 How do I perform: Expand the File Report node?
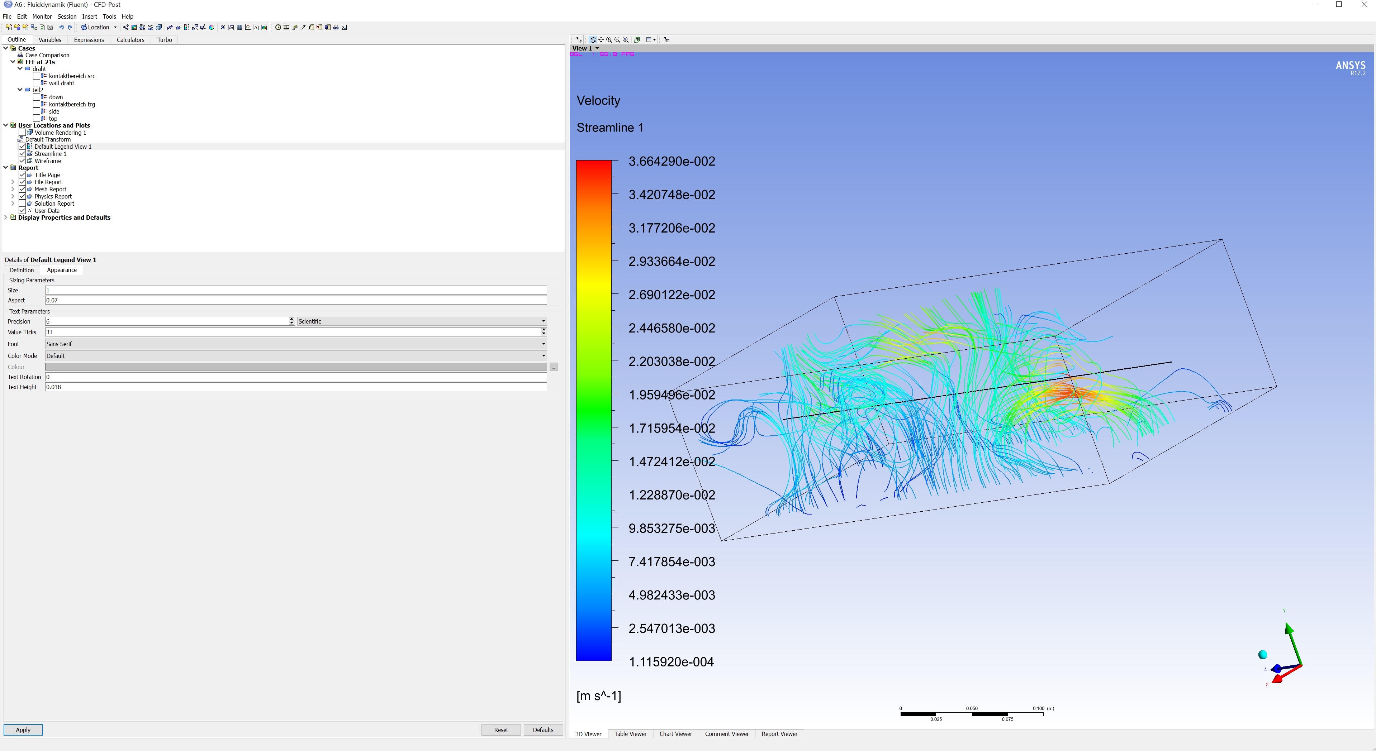[13, 182]
